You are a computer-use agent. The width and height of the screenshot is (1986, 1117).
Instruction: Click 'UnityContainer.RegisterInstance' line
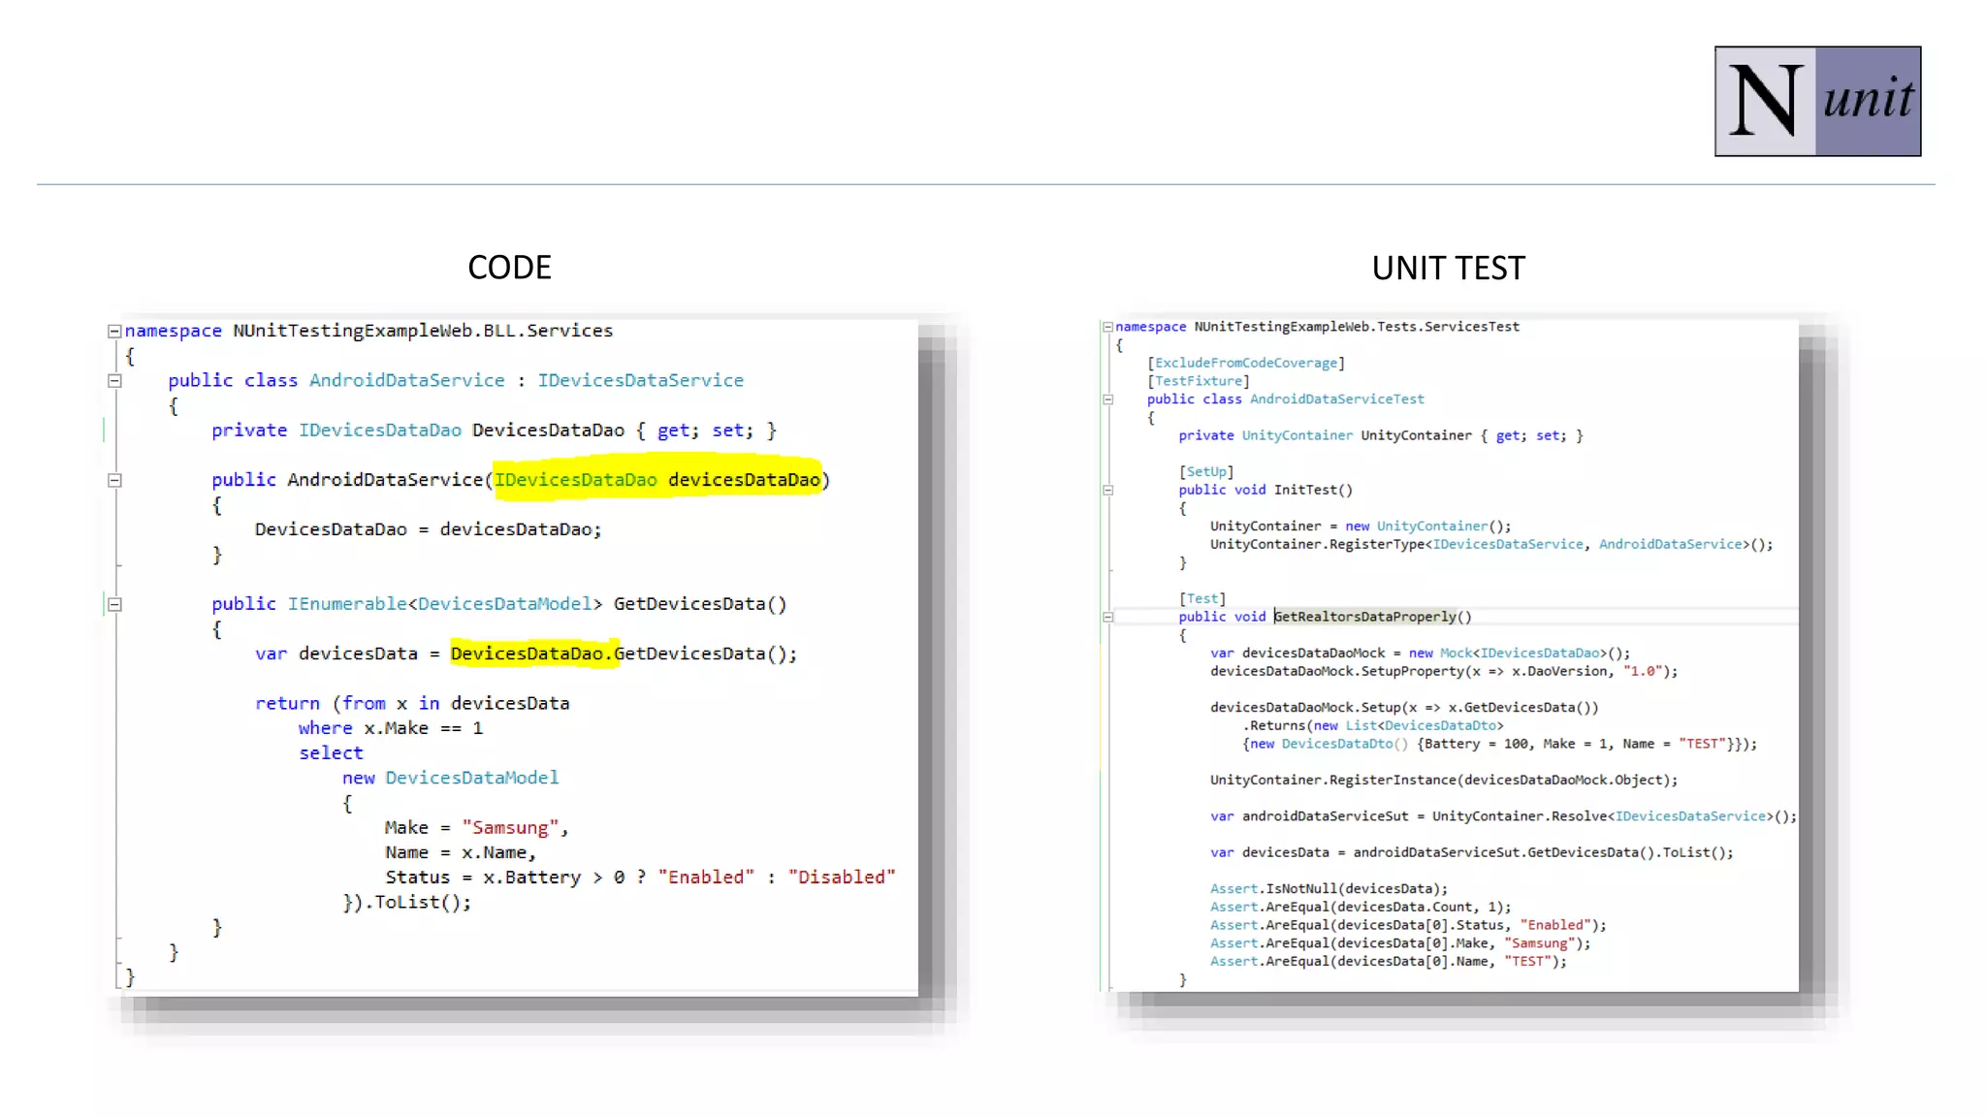(x=1443, y=780)
